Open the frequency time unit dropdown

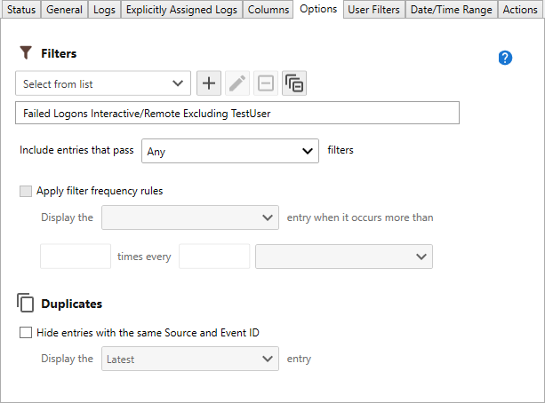click(343, 257)
